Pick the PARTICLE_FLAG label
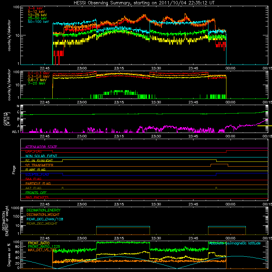Viewport: 272px width, 272px height. click(x=38, y=183)
